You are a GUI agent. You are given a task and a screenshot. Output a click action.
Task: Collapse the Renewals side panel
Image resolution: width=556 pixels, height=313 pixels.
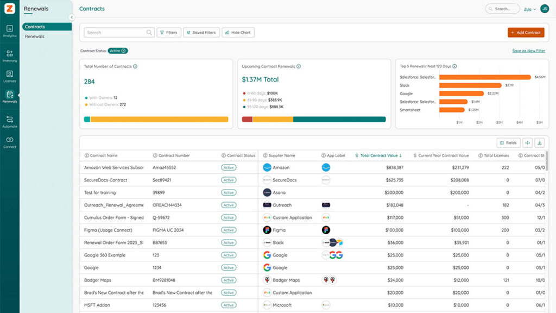pyautogui.click(x=72, y=17)
